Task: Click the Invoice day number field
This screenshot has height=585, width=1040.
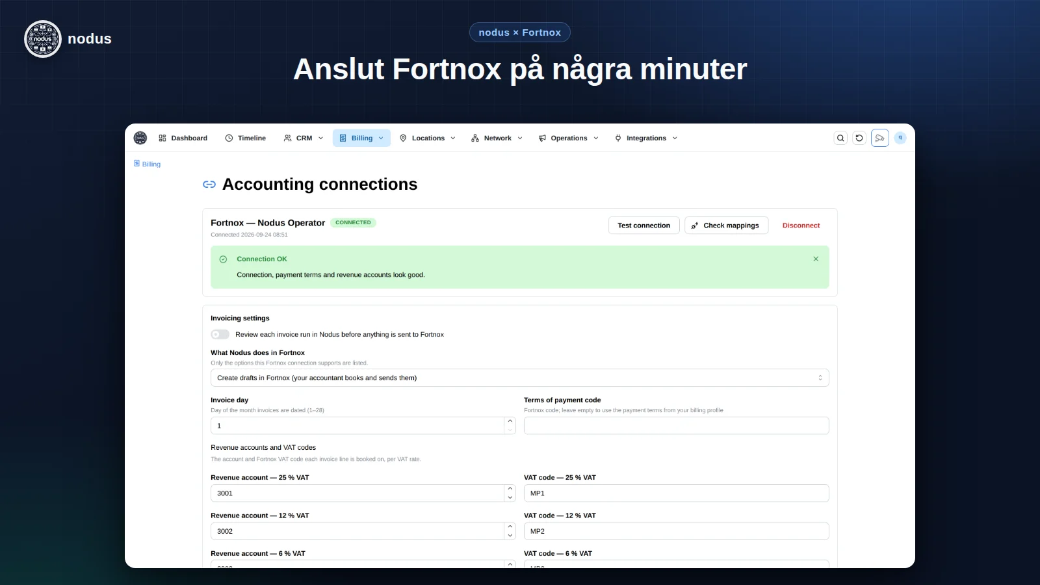Action: tap(357, 426)
